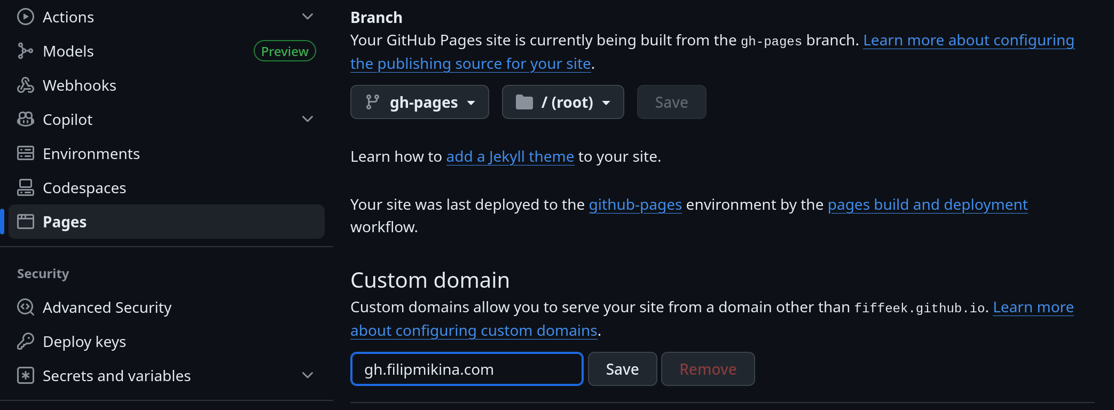This screenshot has width=1114, height=410.
Task: Click Remove custom domain button
Action: (708, 369)
